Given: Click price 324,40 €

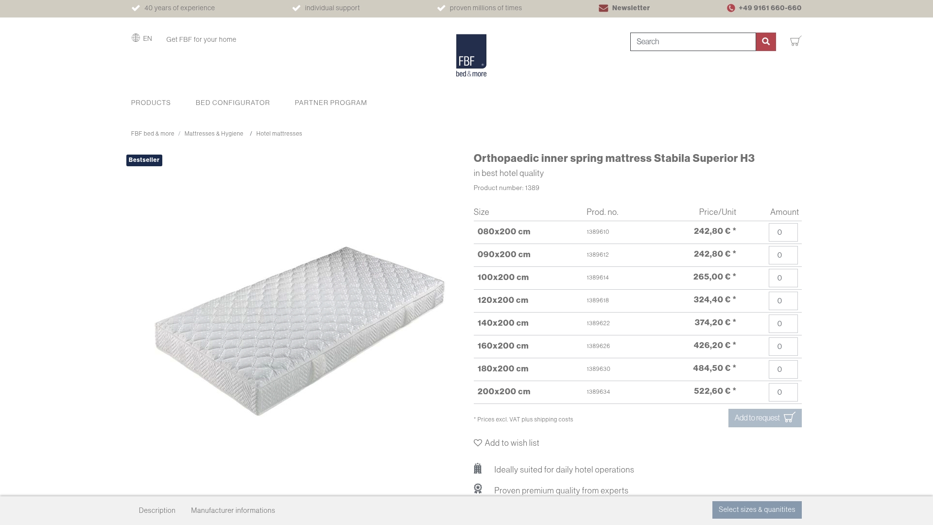Looking at the screenshot, I should [715, 300].
